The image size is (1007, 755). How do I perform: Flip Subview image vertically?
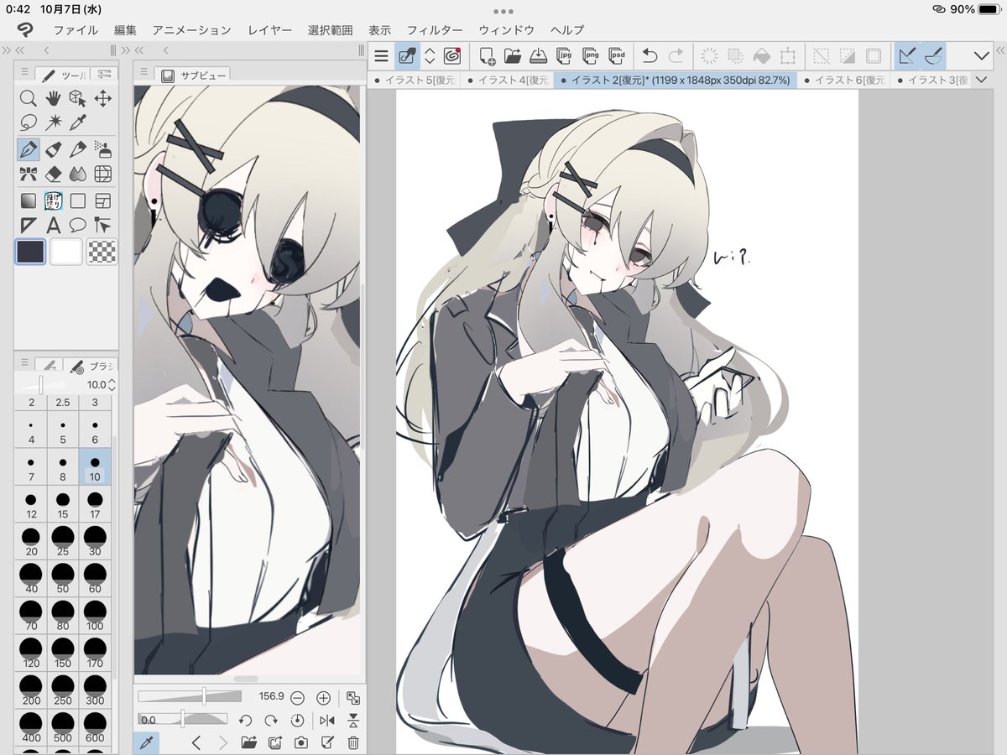(x=353, y=721)
